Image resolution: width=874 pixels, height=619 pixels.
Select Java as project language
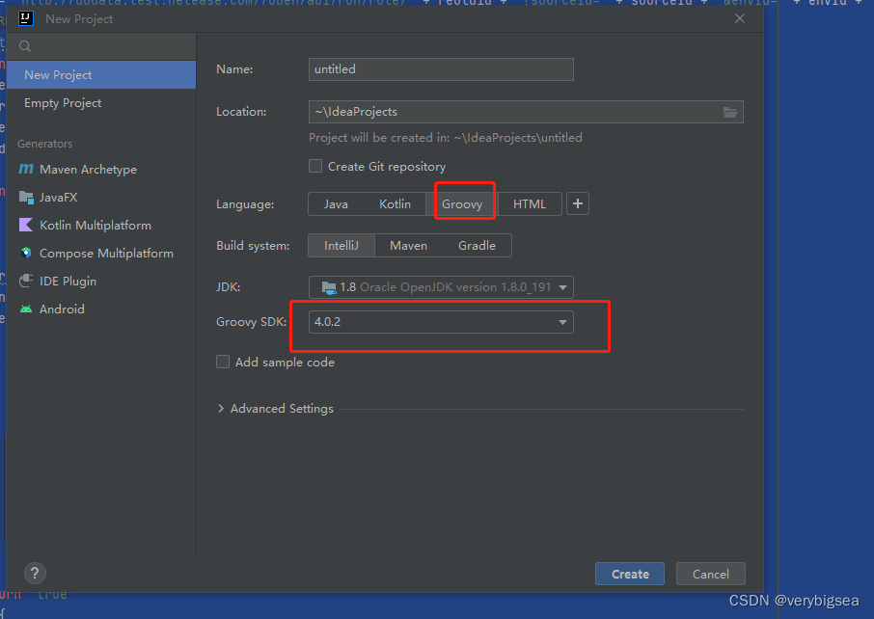point(336,203)
